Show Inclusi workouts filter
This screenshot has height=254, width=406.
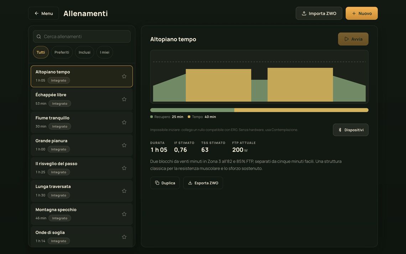click(x=84, y=52)
